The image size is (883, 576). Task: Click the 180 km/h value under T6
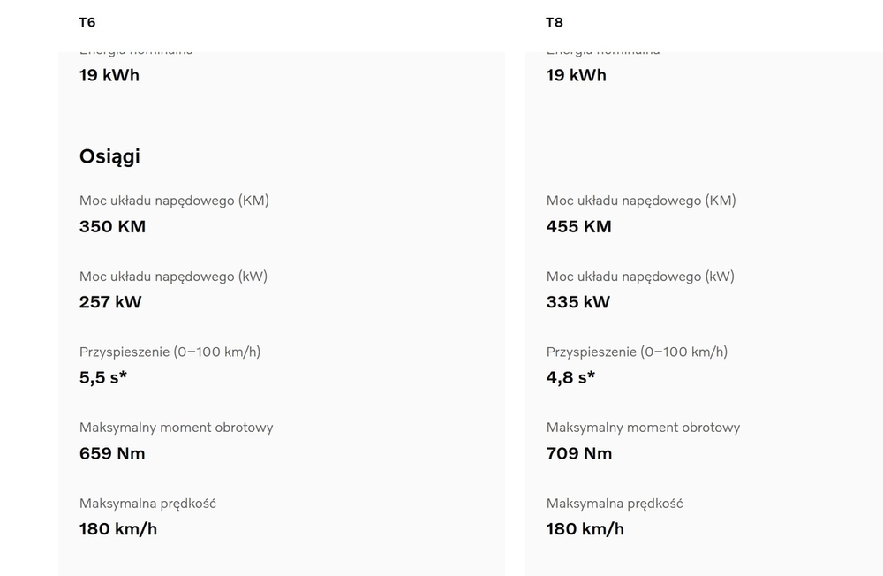(118, 529)
